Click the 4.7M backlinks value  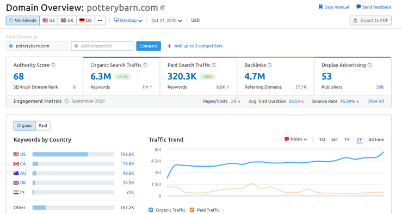pos(255,76)
